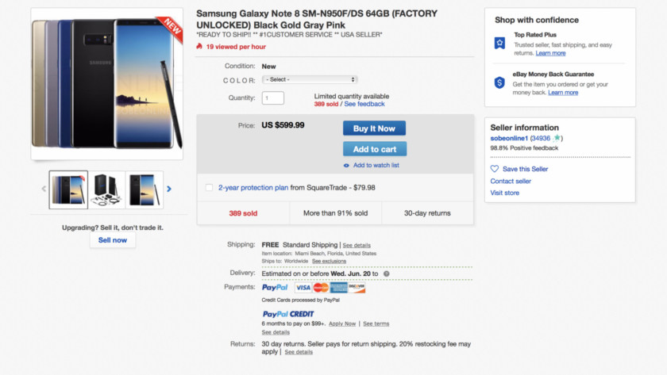Click the seller's feedback star icon
Image resolution: width=667 pixels, height=375 pixels.
point(557,138)
